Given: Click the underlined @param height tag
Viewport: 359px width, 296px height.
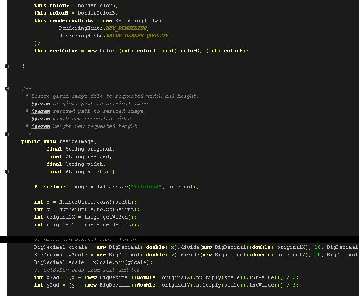Looking at the screenshot, I should click(41, 126).
